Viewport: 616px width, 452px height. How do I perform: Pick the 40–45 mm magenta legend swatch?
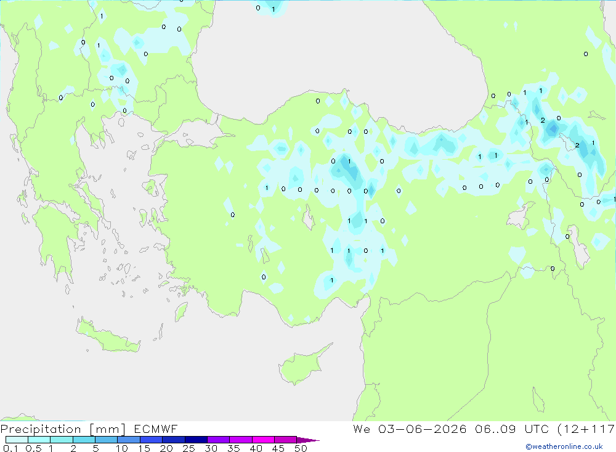click(x=263, y=440)
